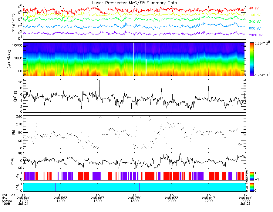Screen dimensions: 273x212
Task: Click the "1200" time tick label
Action: tap(23, 201)
